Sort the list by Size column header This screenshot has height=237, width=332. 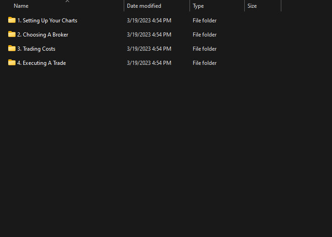click(252, 6)
